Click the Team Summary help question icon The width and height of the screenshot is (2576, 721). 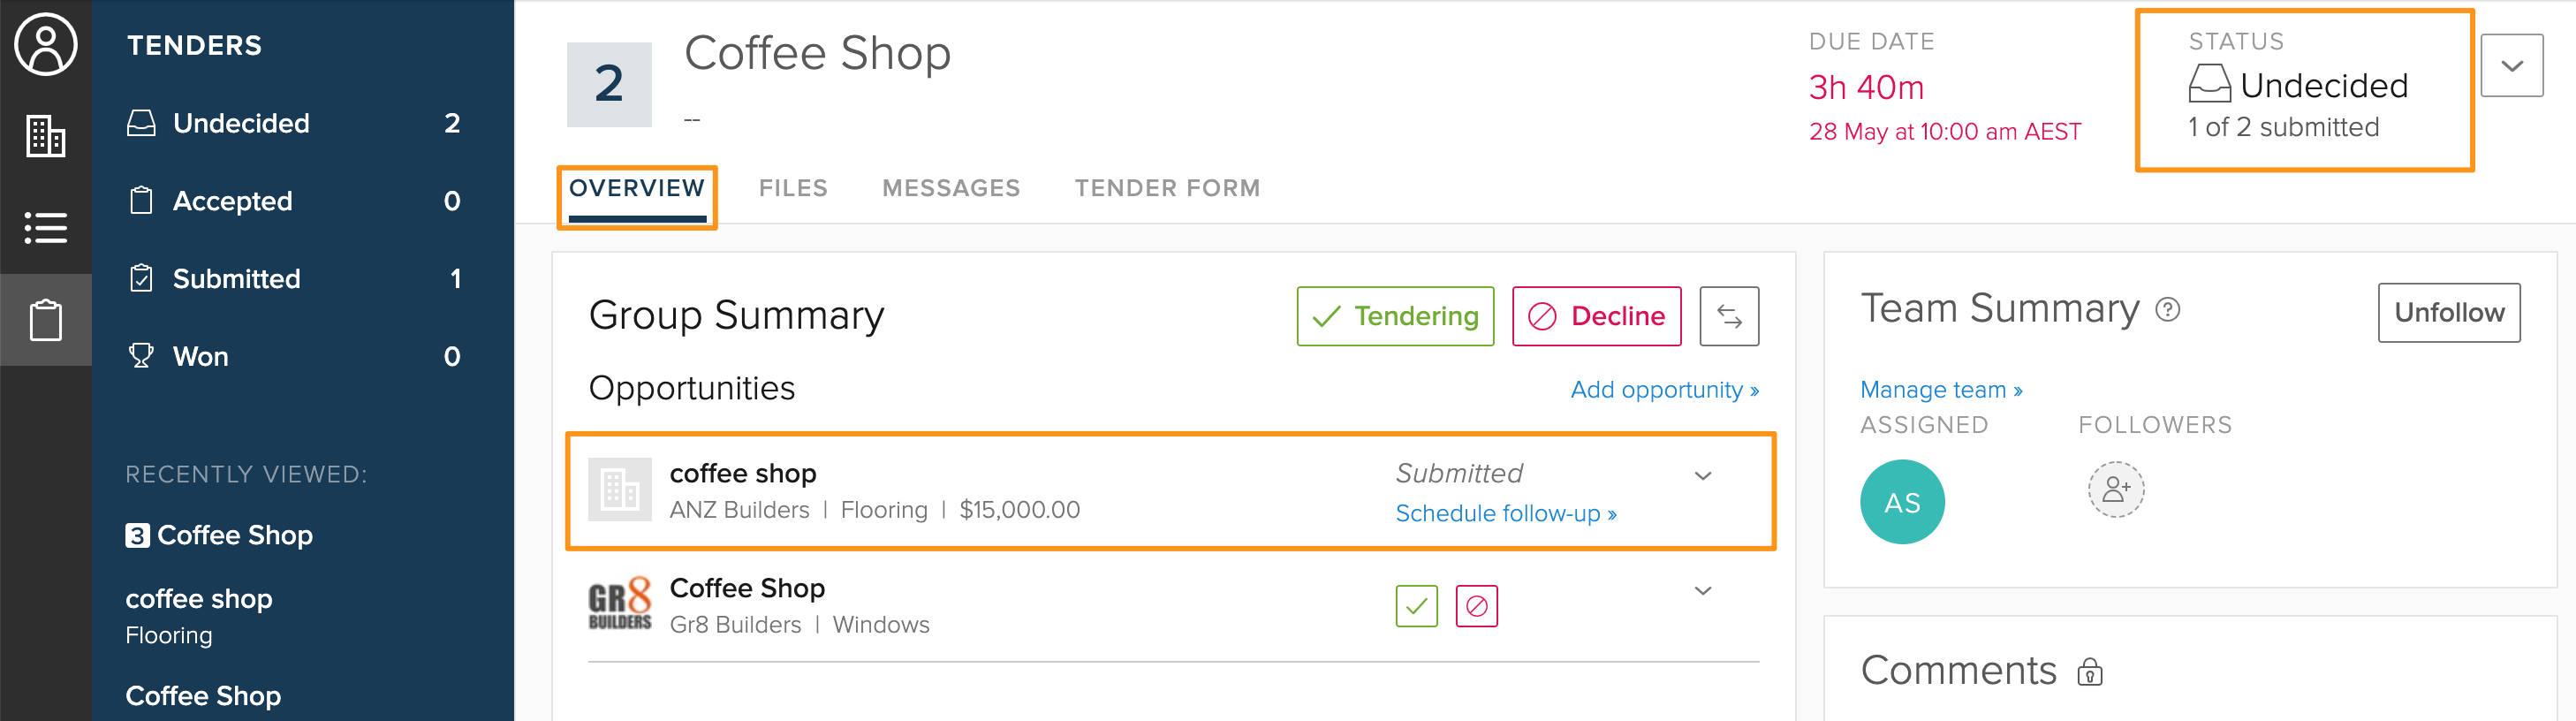pyautogui.click(x=2167, y=310)
